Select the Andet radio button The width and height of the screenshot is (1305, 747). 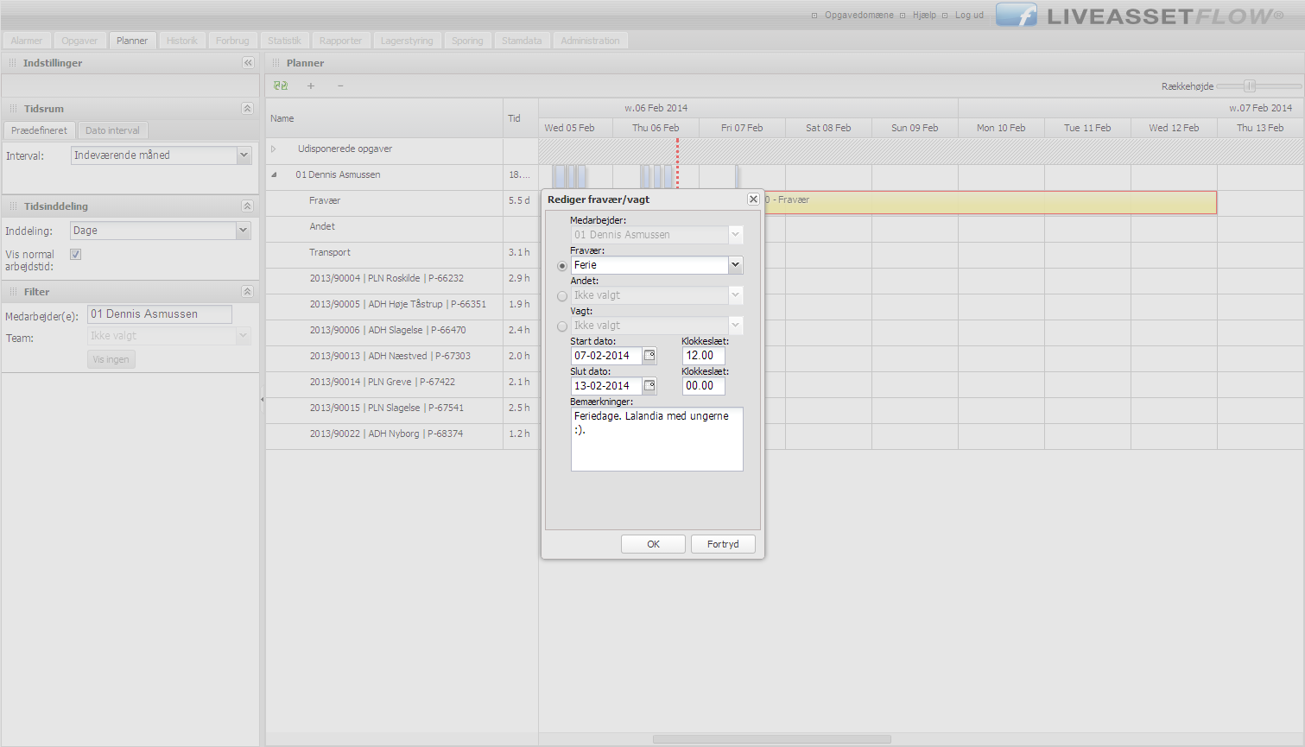pyautogui.click(x=562, y=296)
